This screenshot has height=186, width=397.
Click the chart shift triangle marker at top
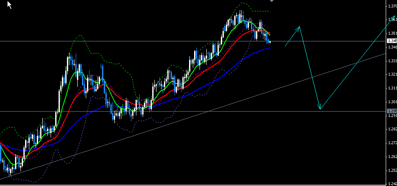click(271, 1)
